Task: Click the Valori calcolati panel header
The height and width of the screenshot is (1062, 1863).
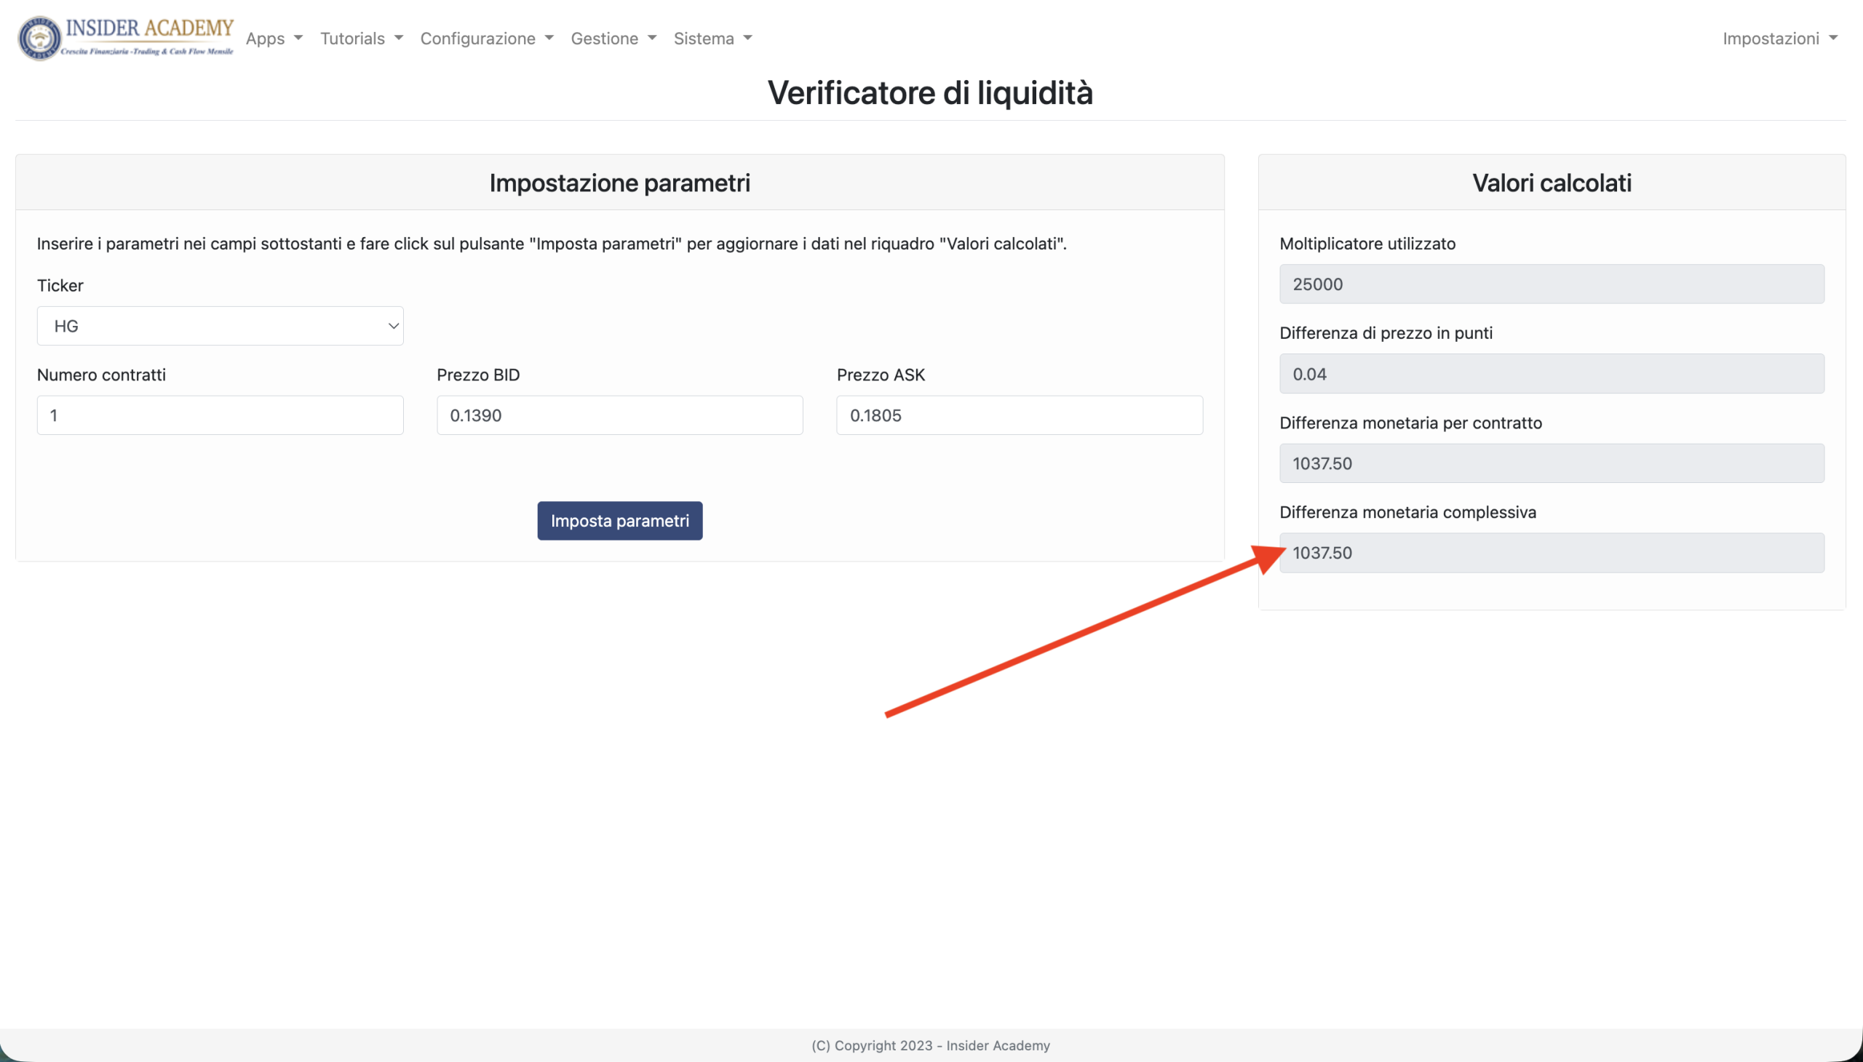Action: [x=1552, y=183]
